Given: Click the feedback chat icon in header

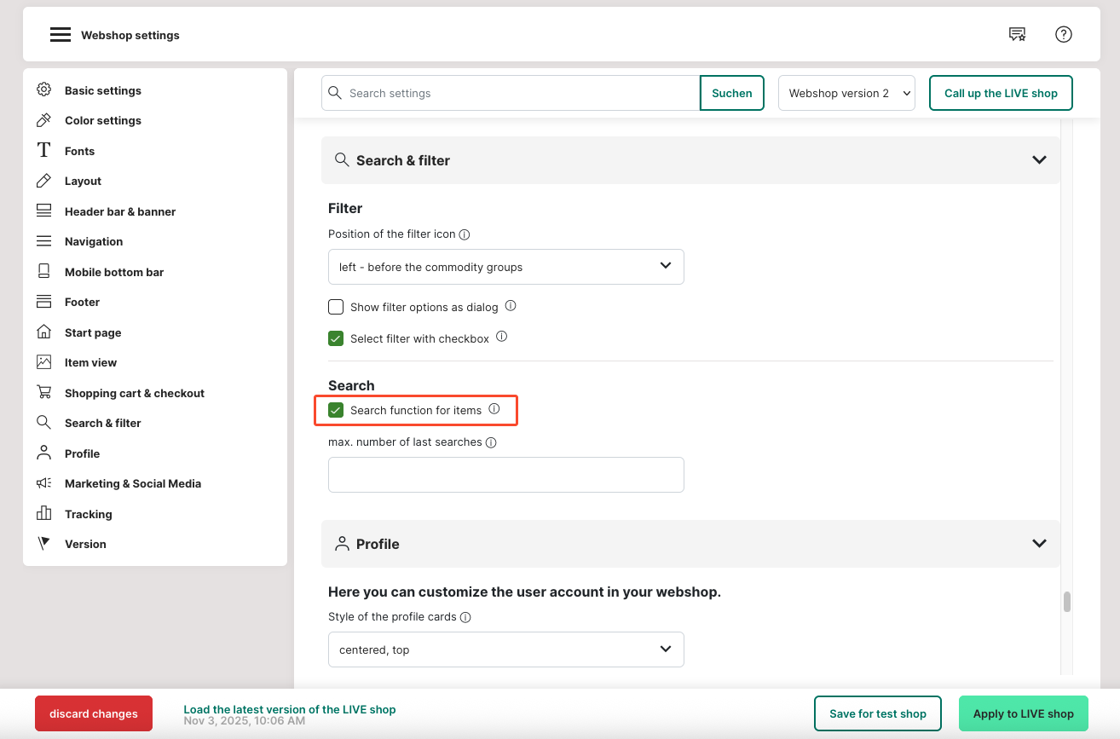Looking at the screenshot, I should (1017, 34).
